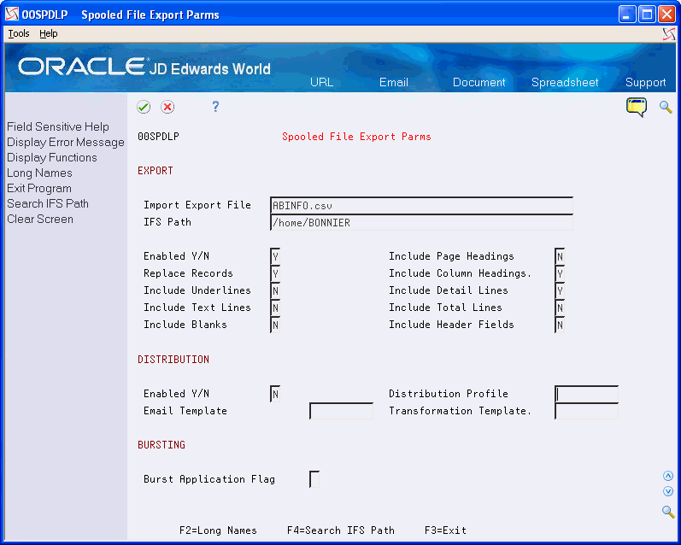
Task: Open the Document banner link
Action: tap(478, 83)
